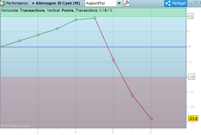Click the Performance title label
Screen dimensions: 201x135
click(17, 3)
